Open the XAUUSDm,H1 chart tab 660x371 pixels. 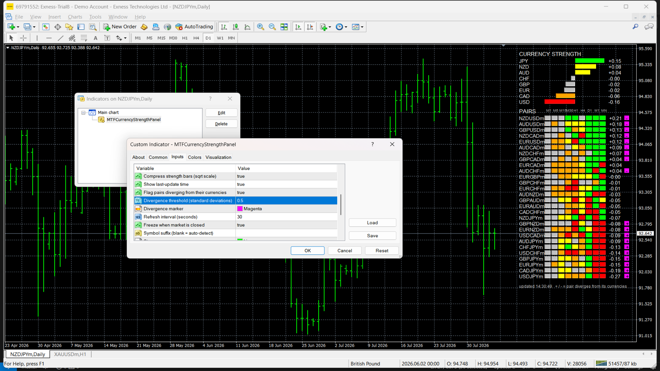click(x=70, y=354)
